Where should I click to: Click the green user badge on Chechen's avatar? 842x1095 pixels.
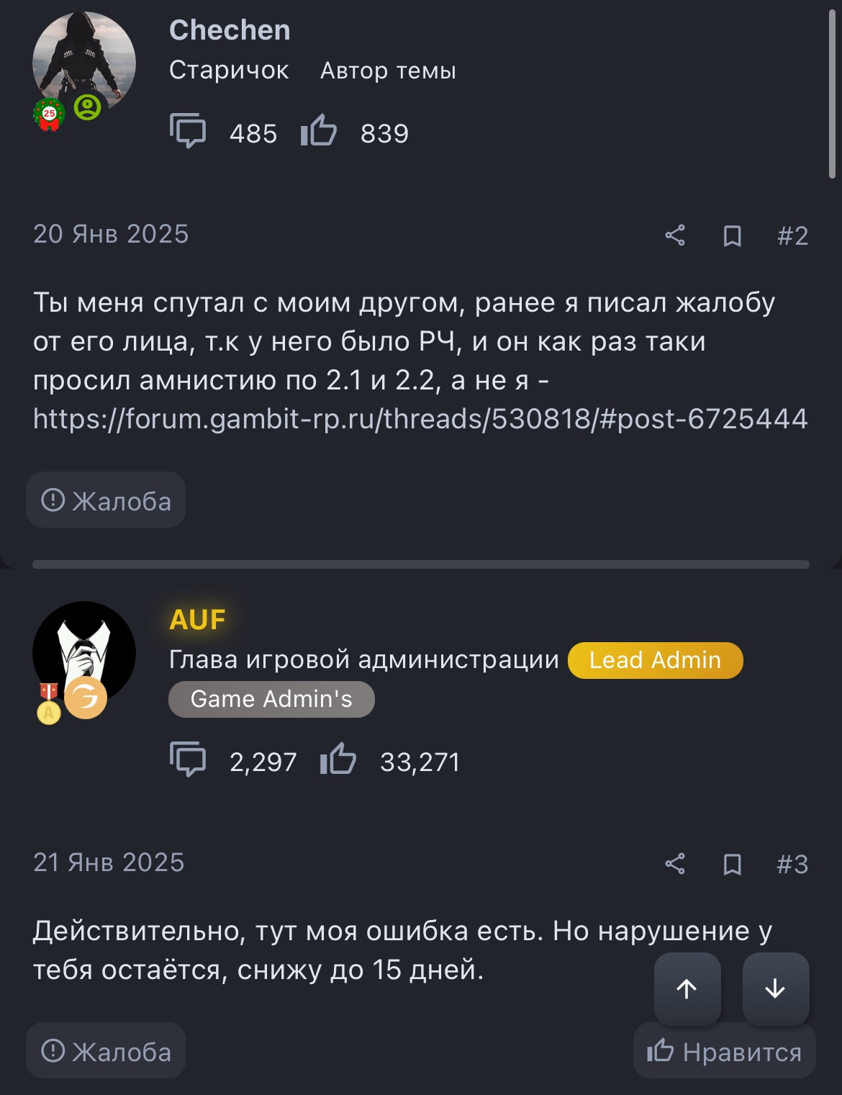click(88, 107)
